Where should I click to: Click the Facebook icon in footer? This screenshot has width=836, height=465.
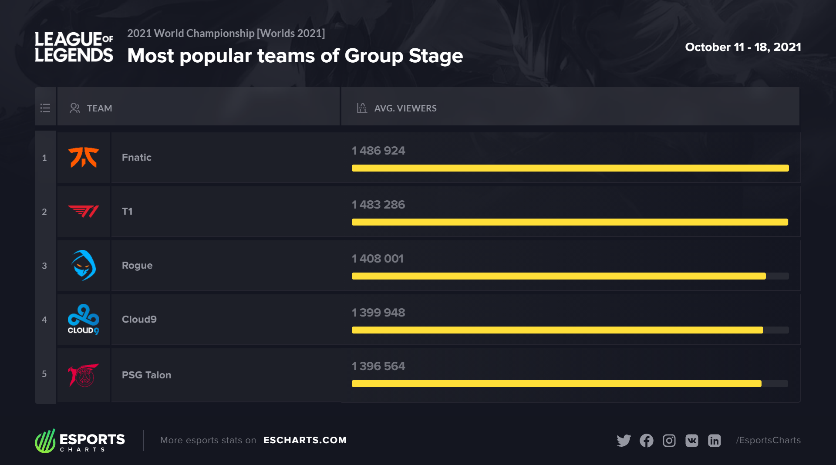coord(647,441)
